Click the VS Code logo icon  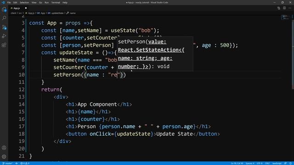[3, 2]
